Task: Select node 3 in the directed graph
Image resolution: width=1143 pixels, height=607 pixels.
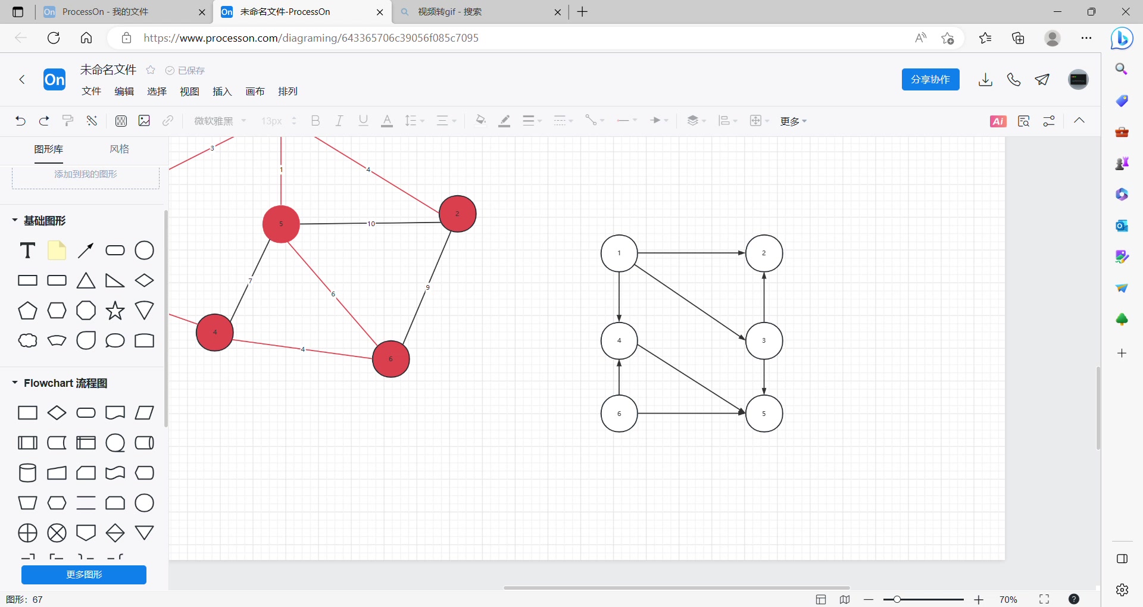Action: (764, 341)
